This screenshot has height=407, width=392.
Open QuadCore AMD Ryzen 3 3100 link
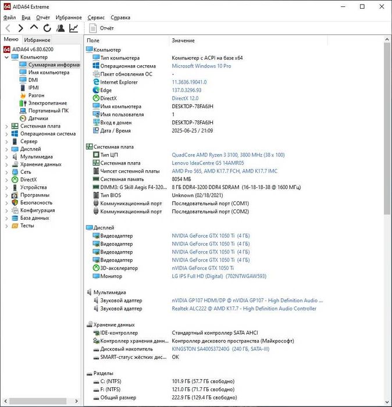pyautogui.click(x=228, y=155)
